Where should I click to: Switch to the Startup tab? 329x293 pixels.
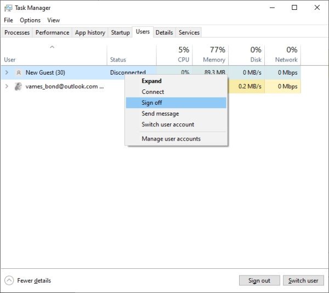(120, 32)
